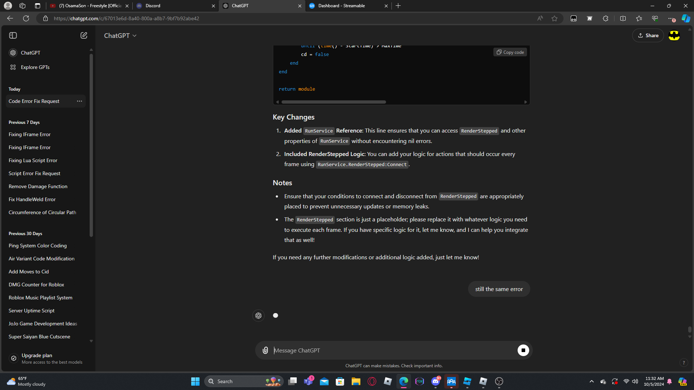Toggle the ChatGPT sidebar panel

pos(13,35)
